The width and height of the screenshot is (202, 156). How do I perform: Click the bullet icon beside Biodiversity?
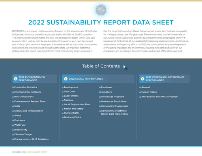coord(13,130)
